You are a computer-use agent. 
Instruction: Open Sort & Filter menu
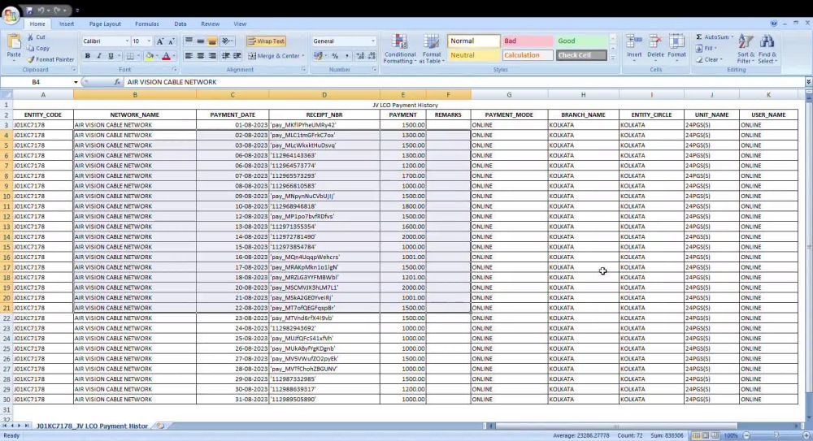click(x=746, y=50)
